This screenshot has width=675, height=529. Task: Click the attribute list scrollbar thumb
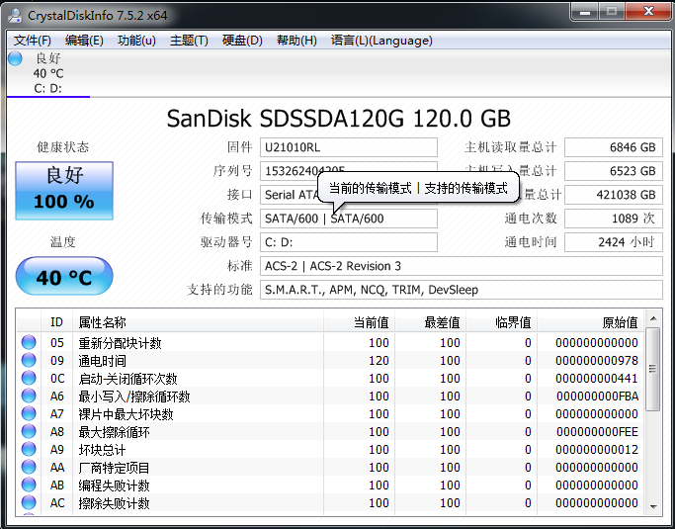tap(653, 369)
